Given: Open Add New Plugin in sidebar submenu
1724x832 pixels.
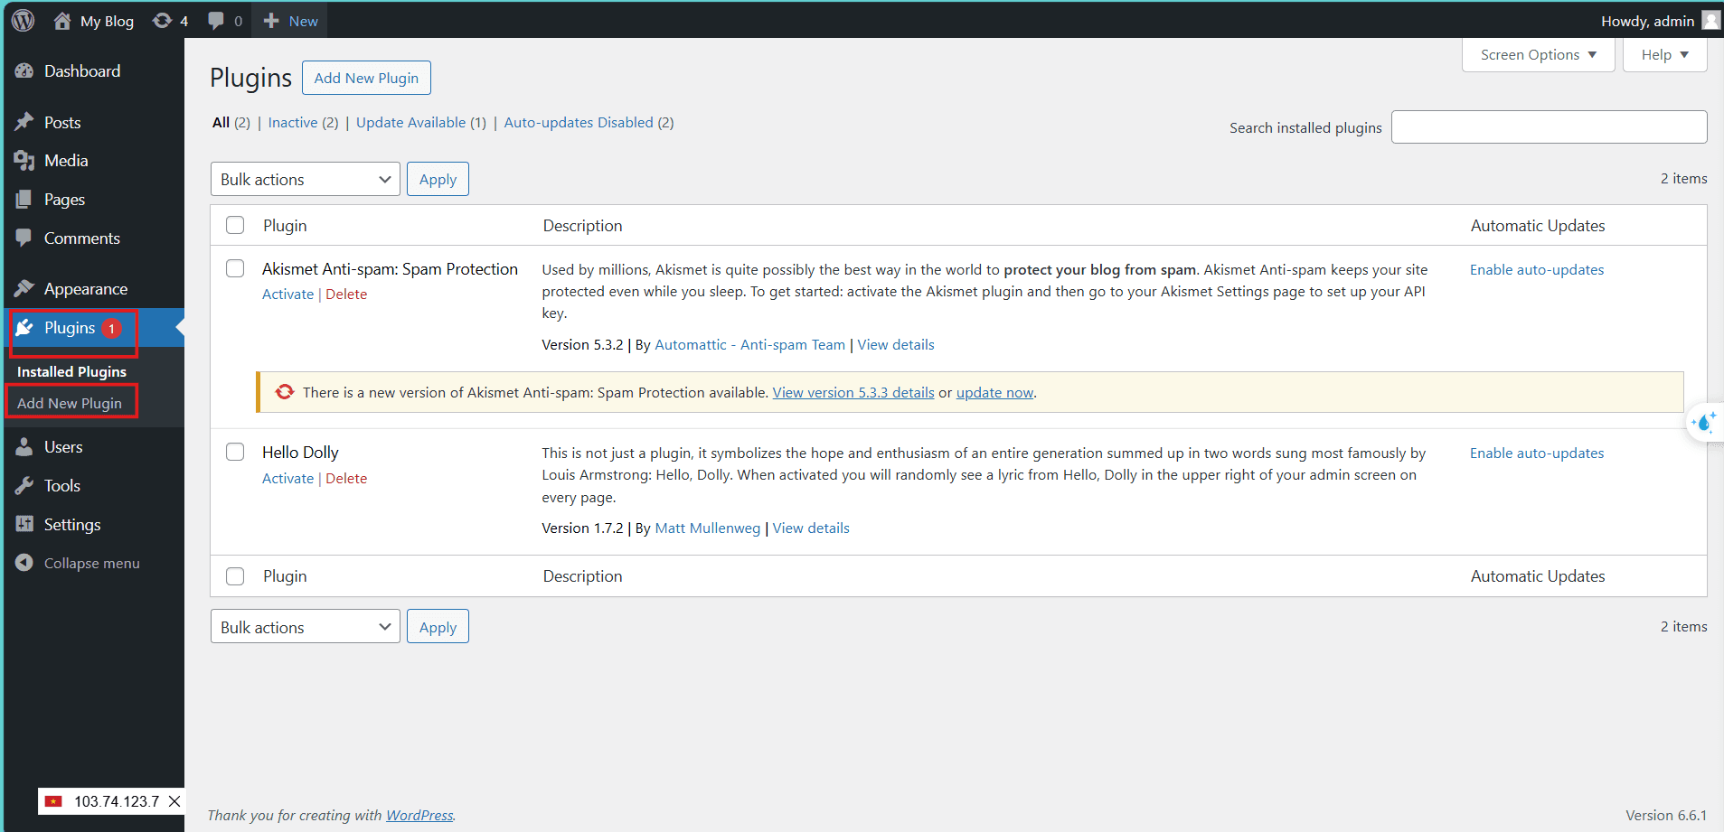Looking at the screenshot, I should pyautogui.click(x=70, y=403).
